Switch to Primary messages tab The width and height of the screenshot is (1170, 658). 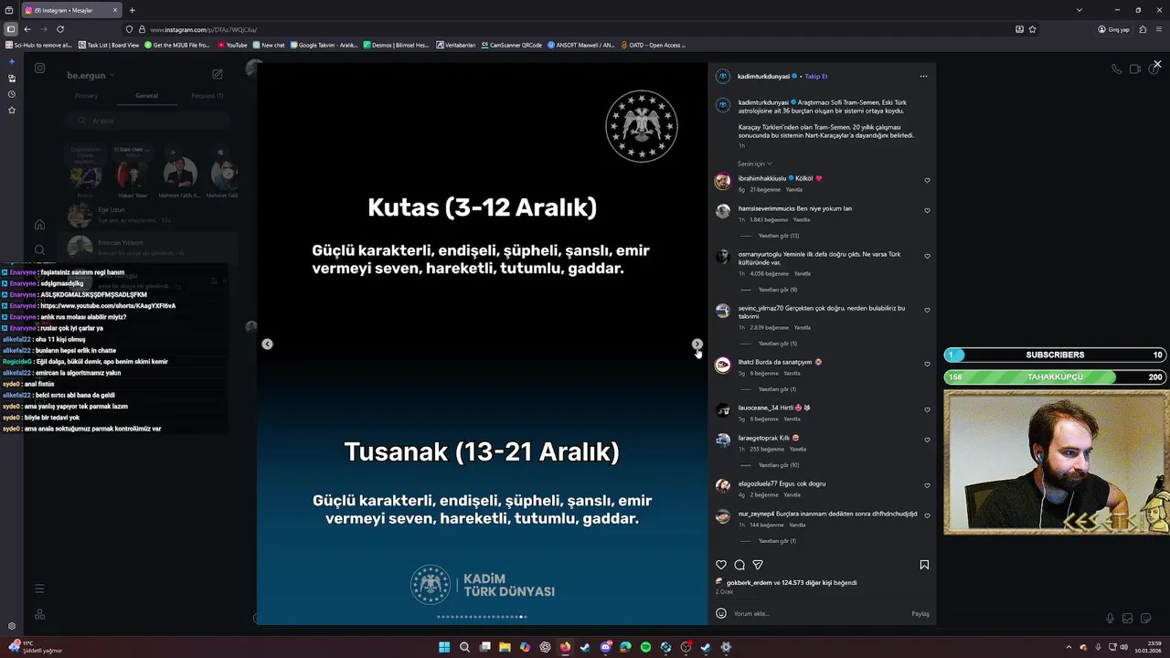tap(86, 96)
